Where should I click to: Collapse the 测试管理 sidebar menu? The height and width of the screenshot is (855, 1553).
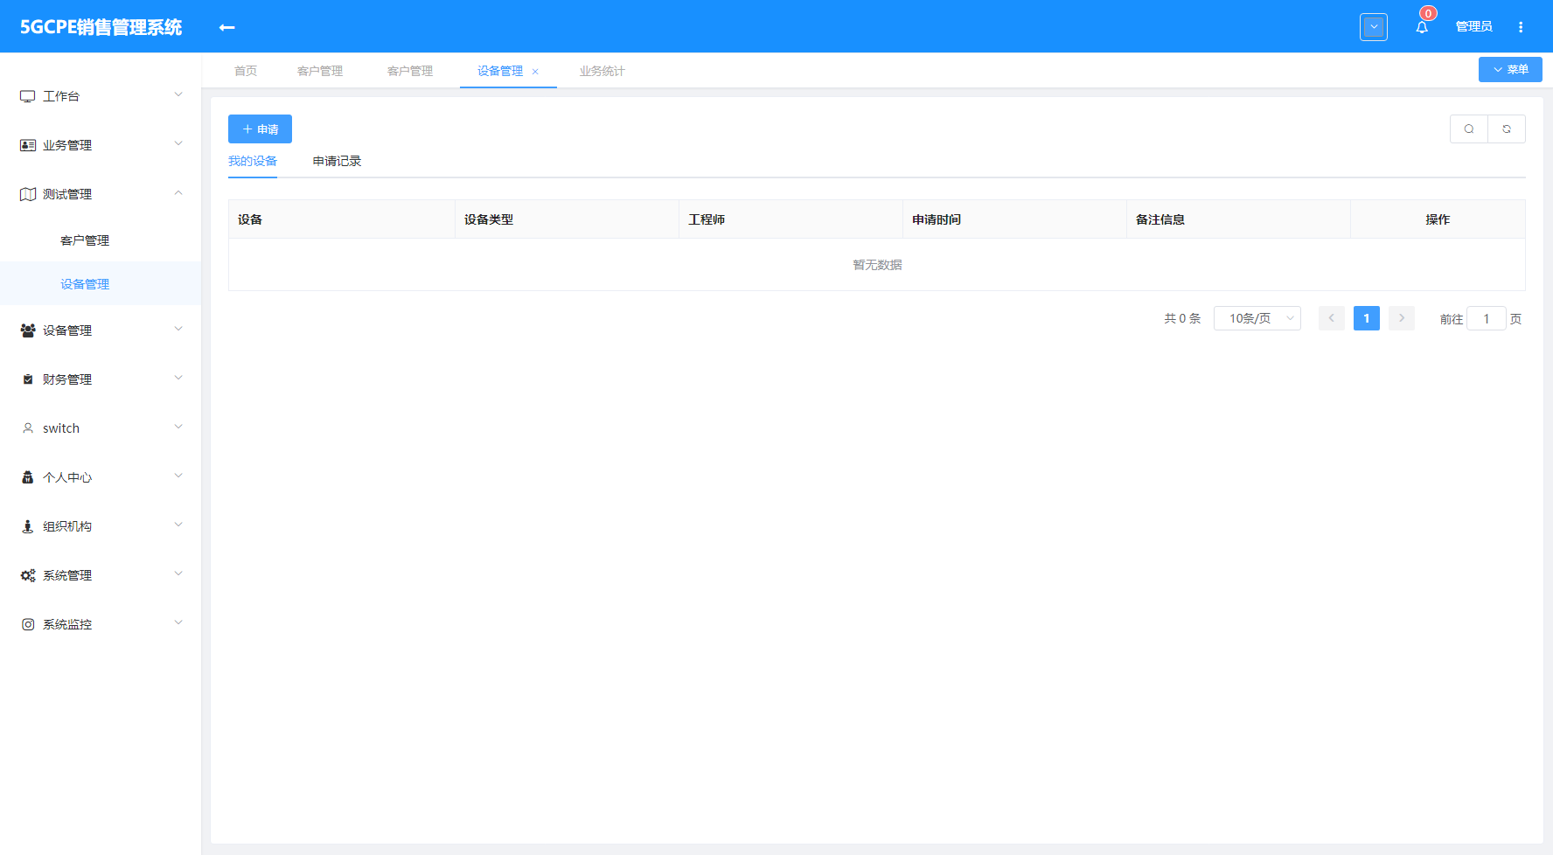tap(101, 194)
